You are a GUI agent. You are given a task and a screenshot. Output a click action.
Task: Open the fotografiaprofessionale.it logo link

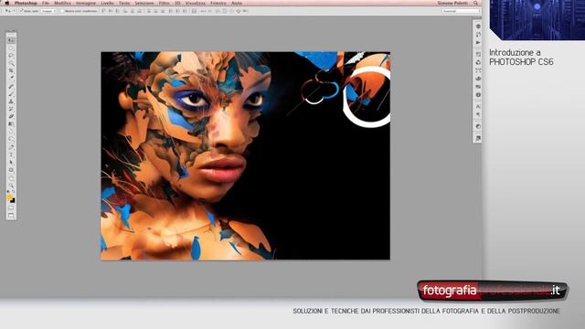point(493,291)
